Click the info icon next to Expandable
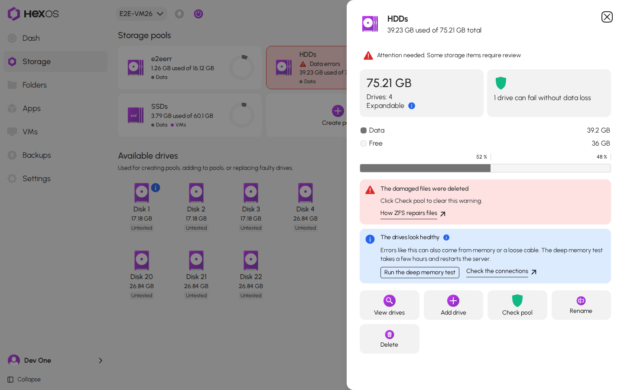The width and height of the screenshot is (624, 390). (412, 106)
